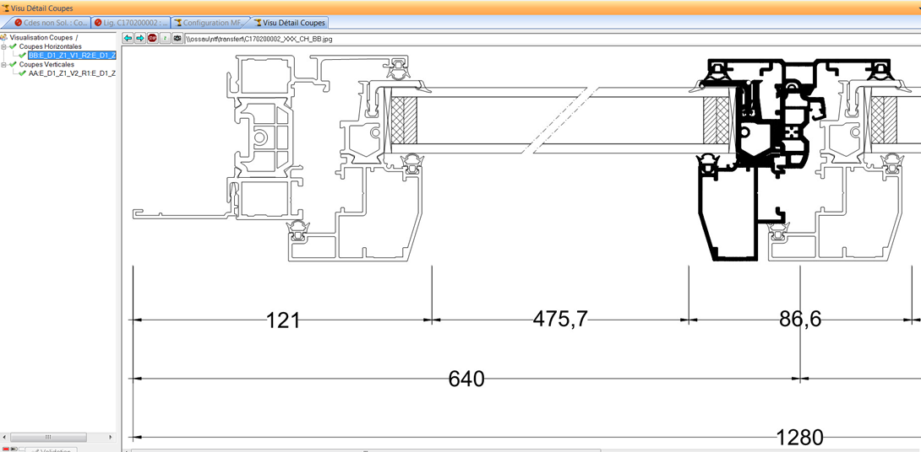The image size is (921, 452).
Task: Switch to the Configuration MF tab
Action: (210, 23)
